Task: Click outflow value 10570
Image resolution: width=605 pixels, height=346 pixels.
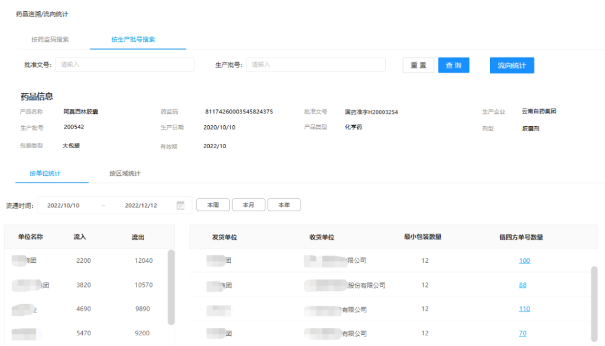Action: [x=144, y=285]
